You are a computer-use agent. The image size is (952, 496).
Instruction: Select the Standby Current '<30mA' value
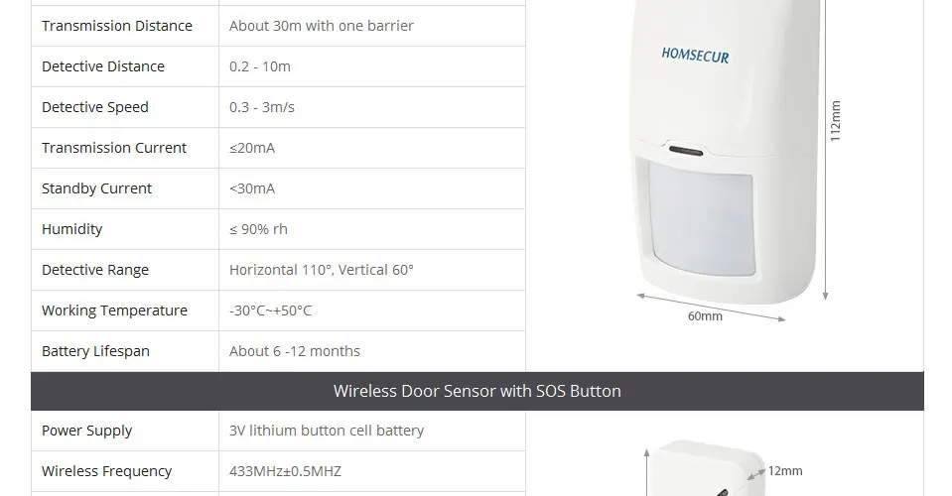pyautogui.click(x=252, y=187)
